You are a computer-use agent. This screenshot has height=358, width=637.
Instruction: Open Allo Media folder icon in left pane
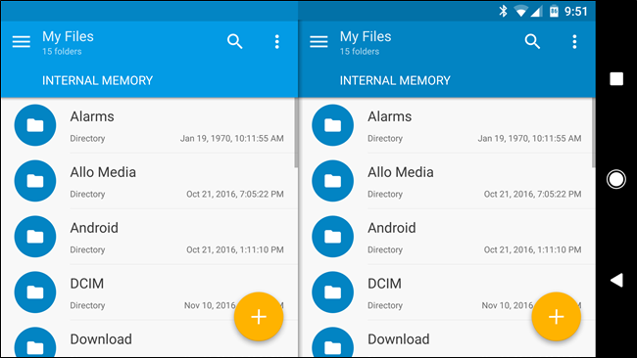[35, 181]
